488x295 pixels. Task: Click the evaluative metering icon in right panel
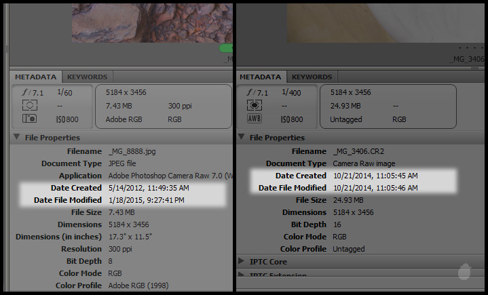[x=252, y=106]
